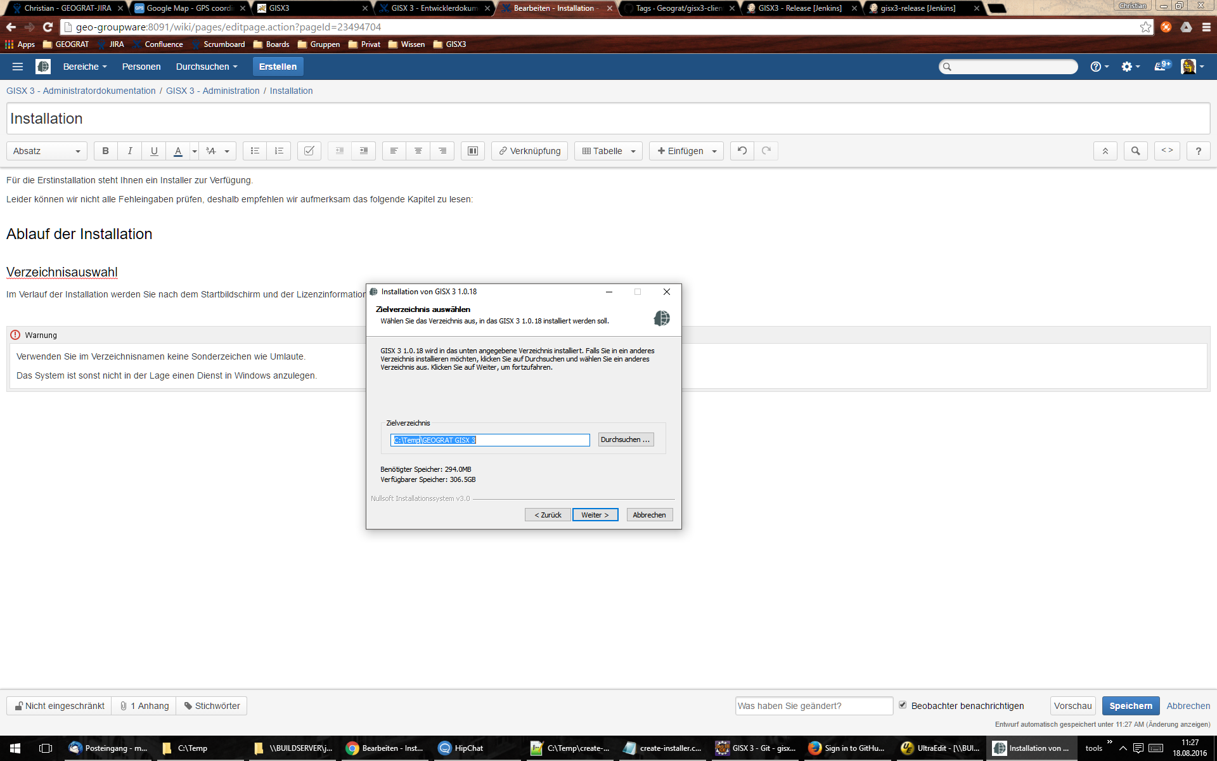This screenshot has height=761, width=1217.
Task: Click the indent icon
Action: 364,151
